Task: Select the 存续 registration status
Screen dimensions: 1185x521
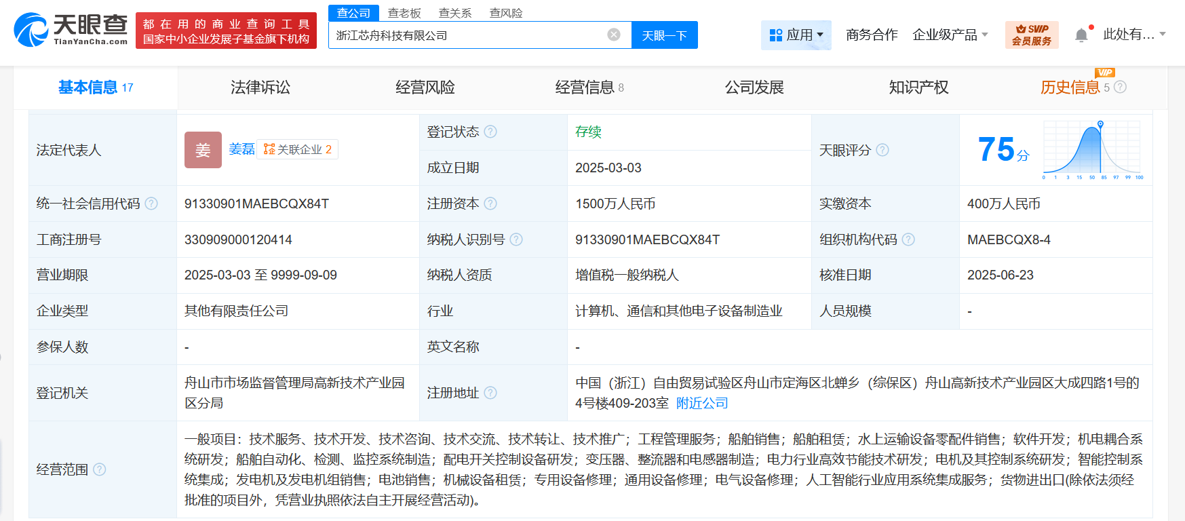Action: click(588, 132)
